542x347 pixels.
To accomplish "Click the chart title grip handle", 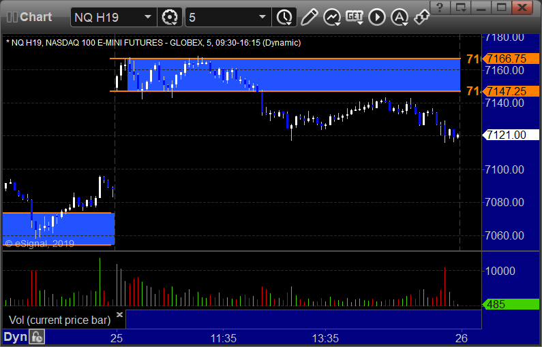I will pos(12,17).
